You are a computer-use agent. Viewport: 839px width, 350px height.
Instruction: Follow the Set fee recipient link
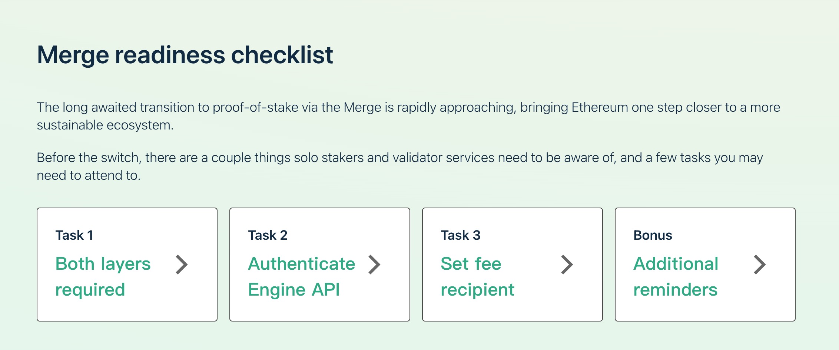478,277
